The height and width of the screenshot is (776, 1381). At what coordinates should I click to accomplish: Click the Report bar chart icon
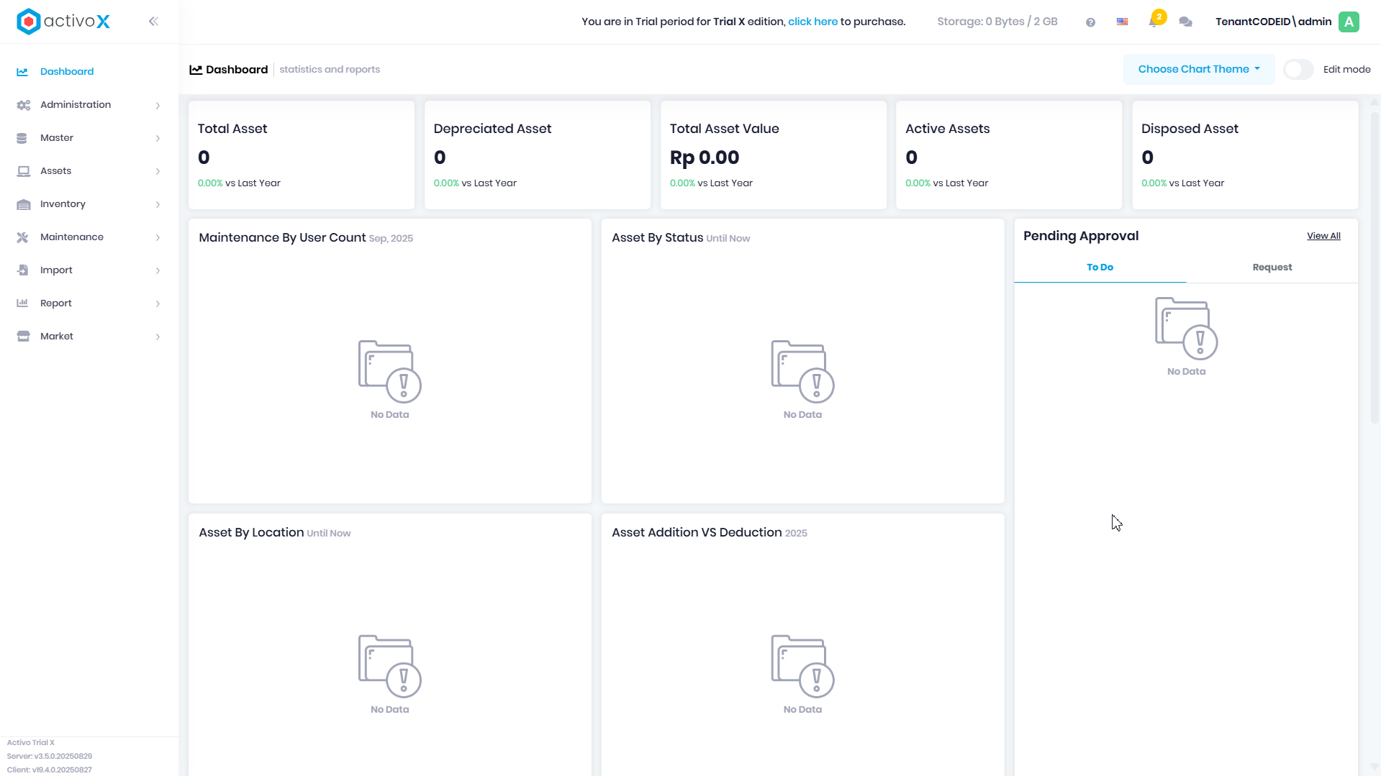pos(22,303)
